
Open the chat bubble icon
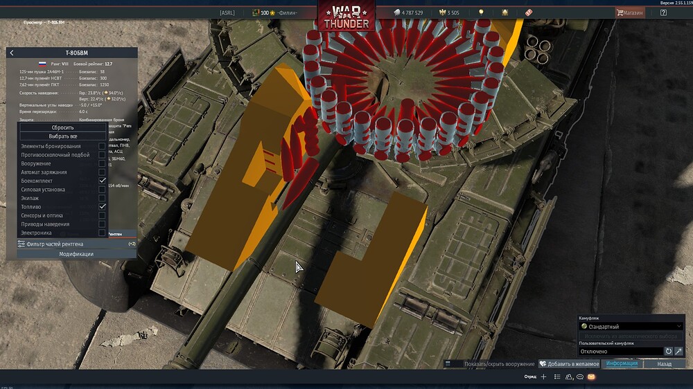(580, 377)
